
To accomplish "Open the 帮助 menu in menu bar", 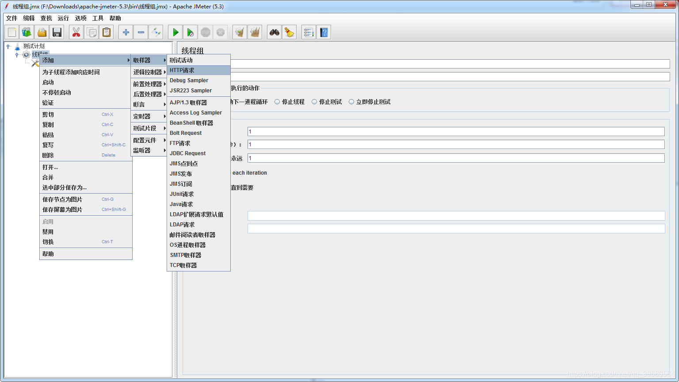I will point(115,18).
